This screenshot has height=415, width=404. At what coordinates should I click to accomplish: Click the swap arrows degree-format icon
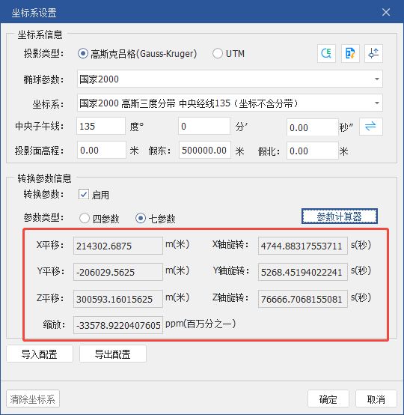370,127
